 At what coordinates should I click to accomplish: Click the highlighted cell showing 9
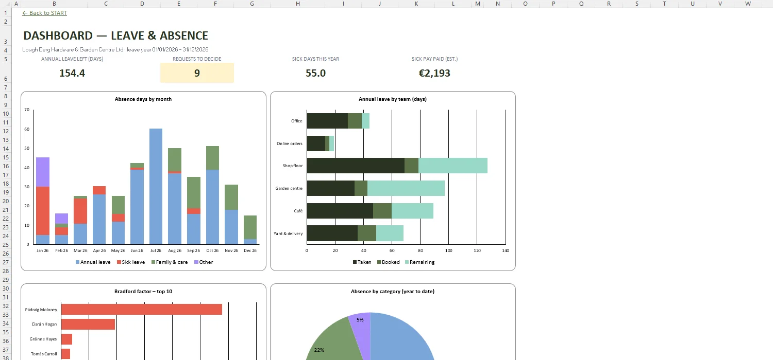coord(197,73)
